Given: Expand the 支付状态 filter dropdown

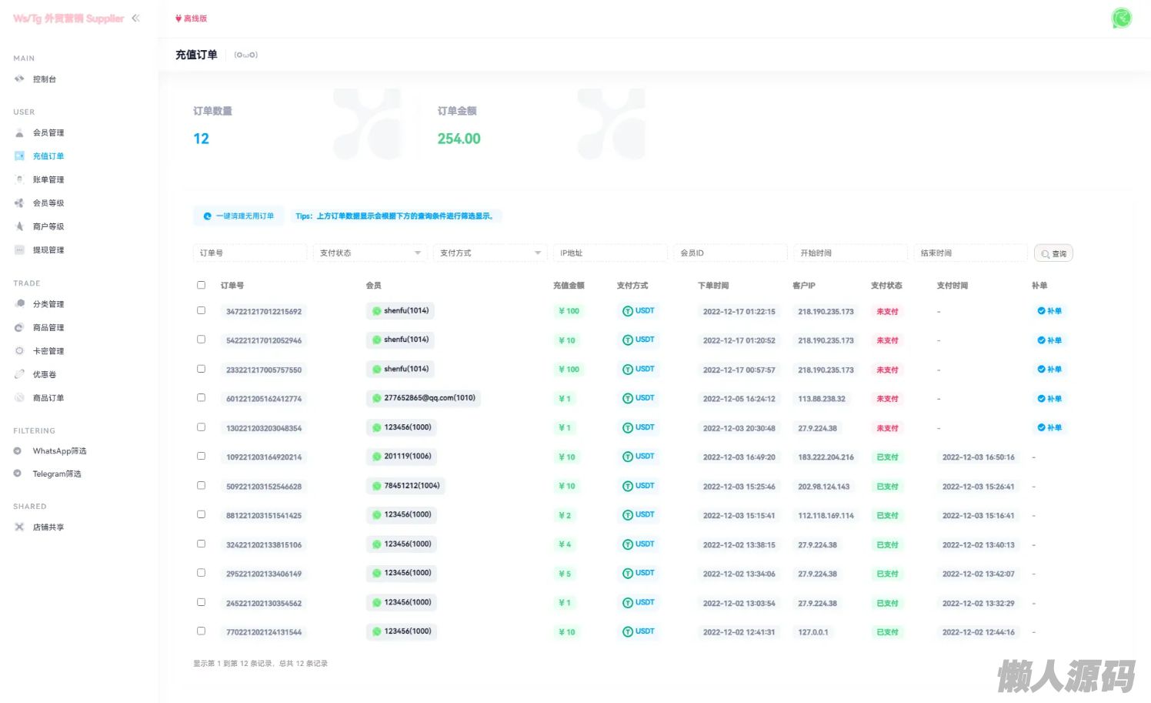Looking at the screenshot, I should point(369,253).
